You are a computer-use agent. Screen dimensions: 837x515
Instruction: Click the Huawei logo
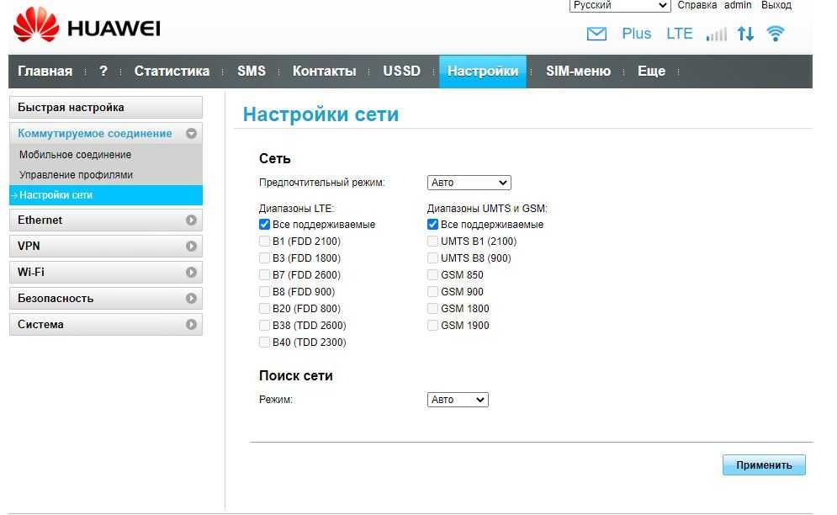tap(87, 24)
